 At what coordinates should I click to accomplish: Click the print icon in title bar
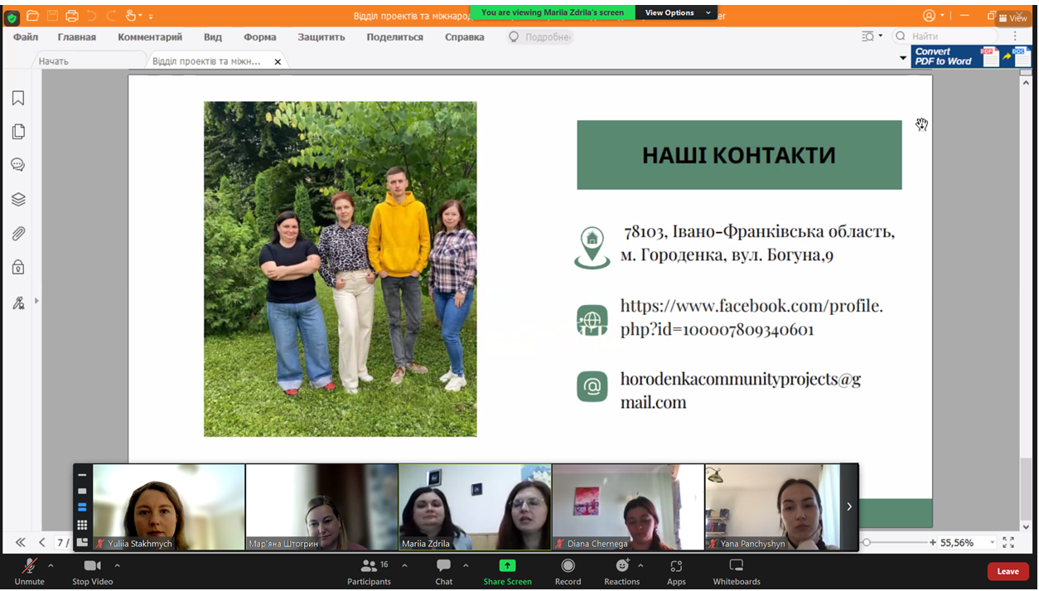[x=72, y=16]
